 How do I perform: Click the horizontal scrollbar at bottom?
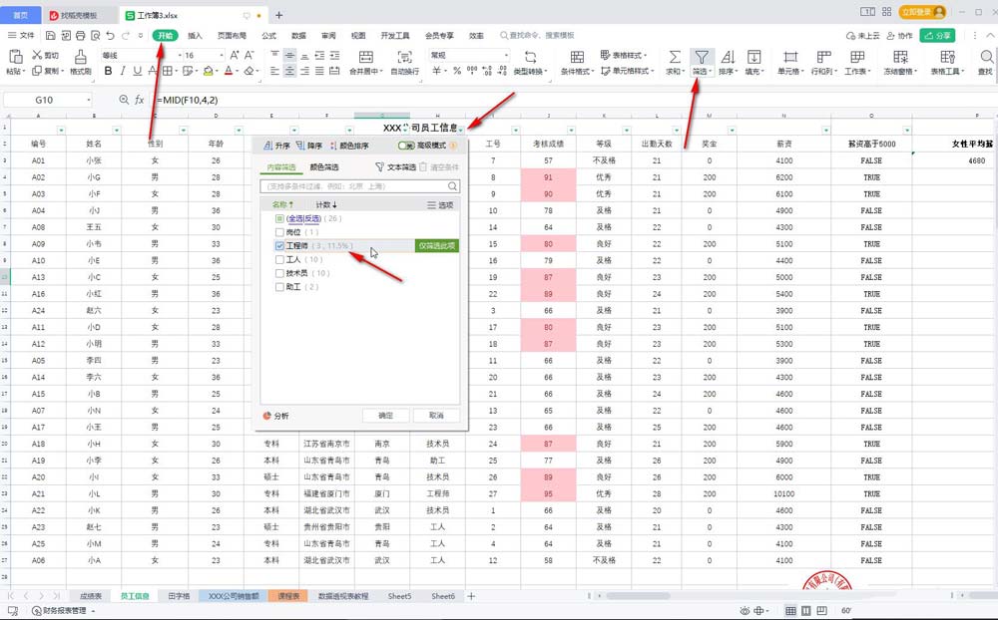(x=638, y=596)
